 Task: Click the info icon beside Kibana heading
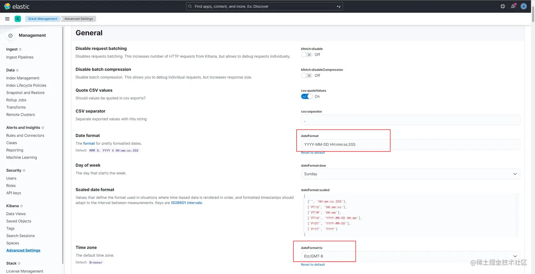coord(22,206)
